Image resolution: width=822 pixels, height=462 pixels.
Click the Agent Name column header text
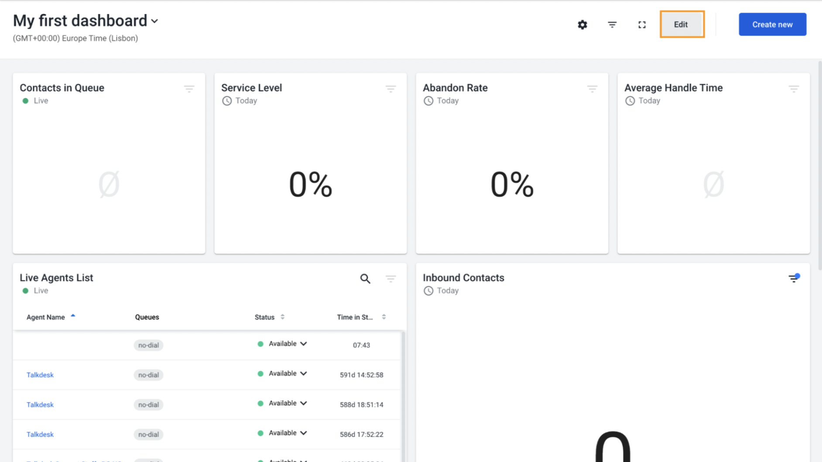coord(45,317)
